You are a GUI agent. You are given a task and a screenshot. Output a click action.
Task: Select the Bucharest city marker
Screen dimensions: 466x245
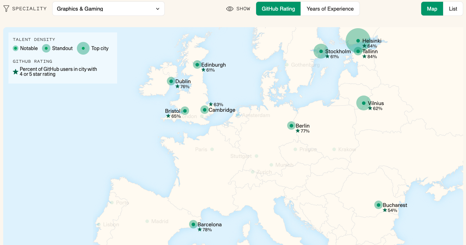pos(379,205)
